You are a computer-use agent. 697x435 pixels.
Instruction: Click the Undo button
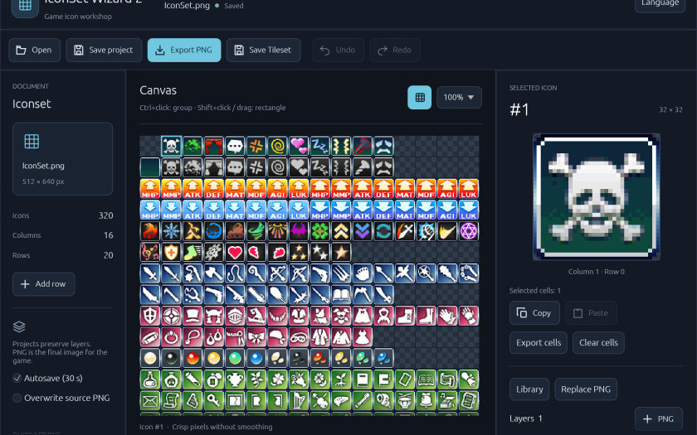tap(338, 51)
